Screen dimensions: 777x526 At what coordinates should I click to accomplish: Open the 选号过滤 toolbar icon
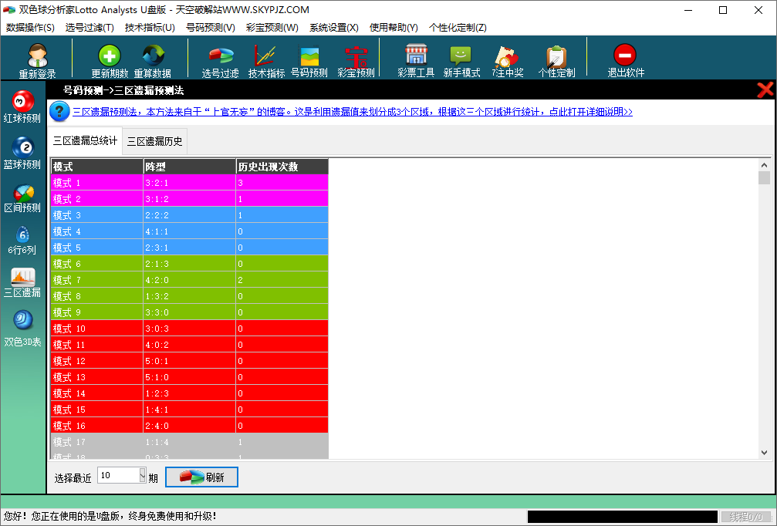point(221,56)
